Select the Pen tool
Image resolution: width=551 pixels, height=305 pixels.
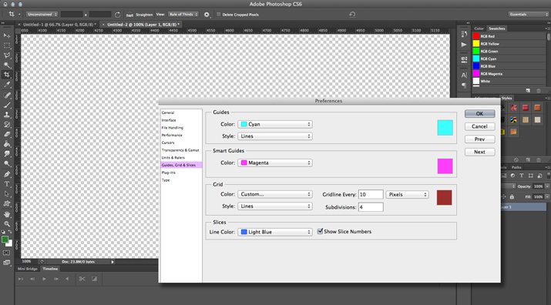click(x=7, y=174)
